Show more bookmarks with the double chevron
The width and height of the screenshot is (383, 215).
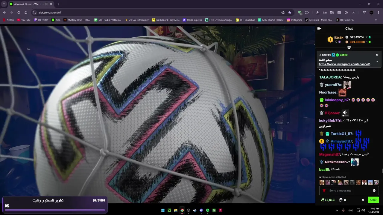pos(376,20)
